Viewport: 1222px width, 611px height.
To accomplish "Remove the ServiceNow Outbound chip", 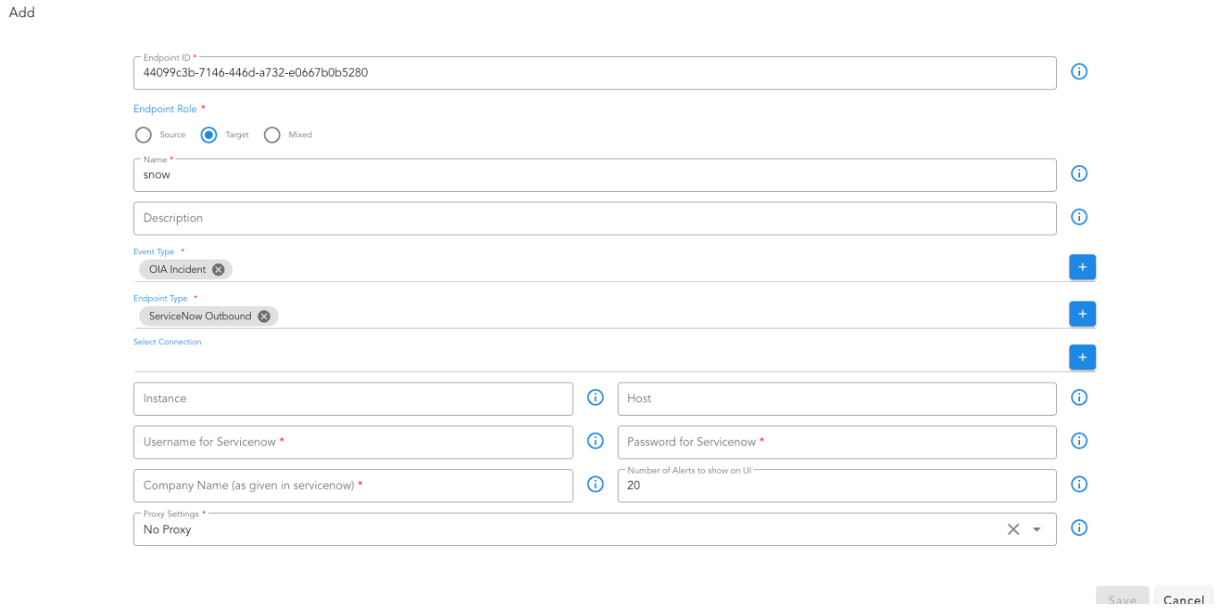I will tap(263, 316).
